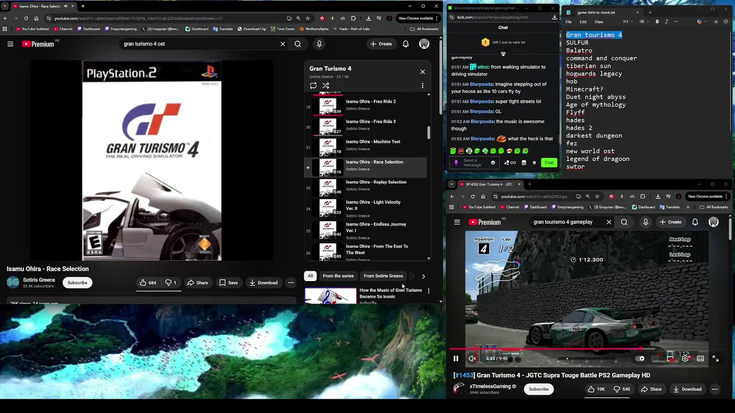This screenshot has height=413, width=735.
Task: Open new tab in left Chrome window
Action: [83, 6]
